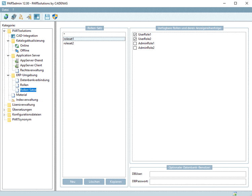Select Lizenzverwaltung tree item
Viewport: 252px width, 196px height.
point(24,105)
